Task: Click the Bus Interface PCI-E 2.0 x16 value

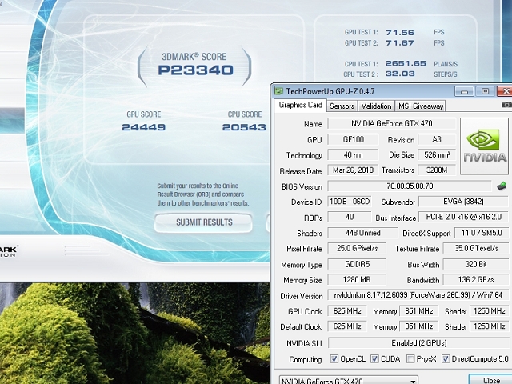Action: coord(463,217)
